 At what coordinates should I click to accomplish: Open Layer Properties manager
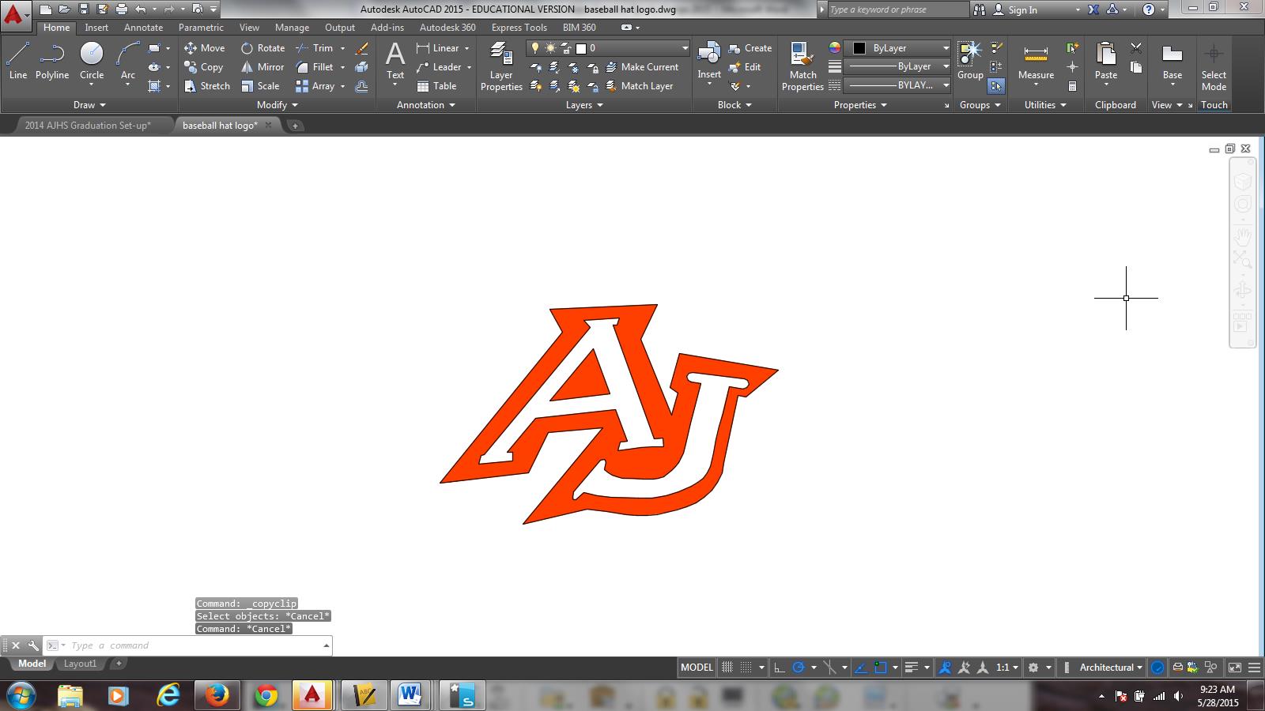(x=501, y=67)
